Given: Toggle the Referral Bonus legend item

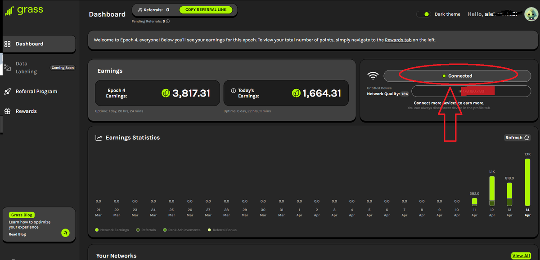Looking at the screenshot, I should point(222,230).
